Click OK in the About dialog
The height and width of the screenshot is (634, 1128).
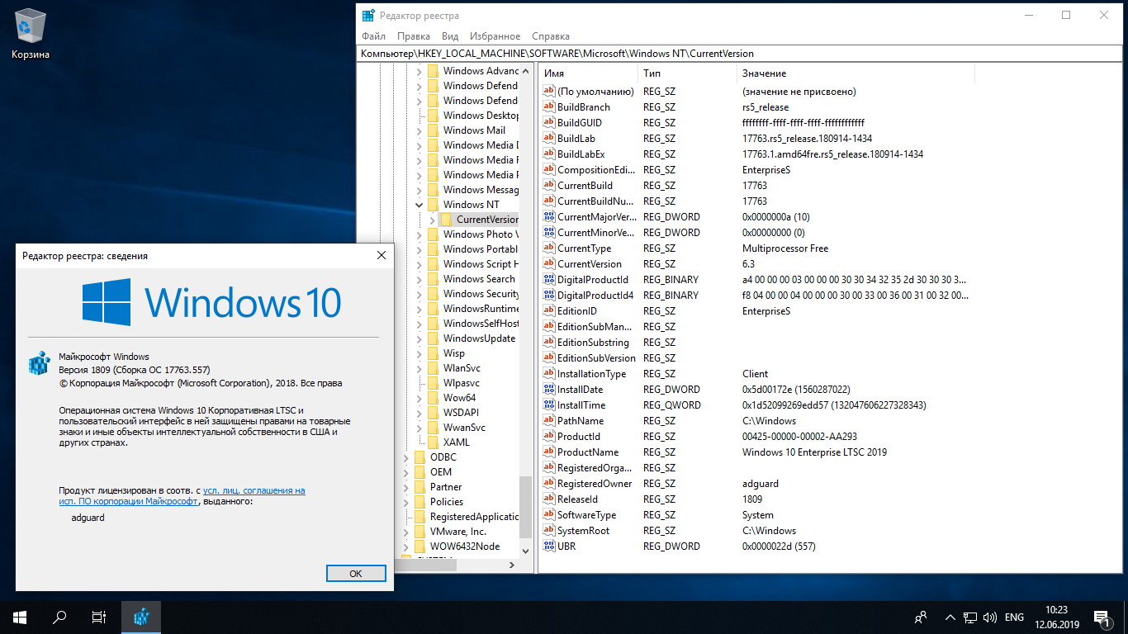(x=356, y=573)
